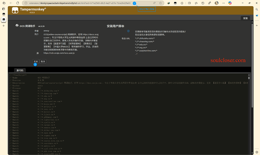This screenshot has height=155, width=260.
Task: Click the 安装用户脚本 heading
Action: tap(116, 26)
